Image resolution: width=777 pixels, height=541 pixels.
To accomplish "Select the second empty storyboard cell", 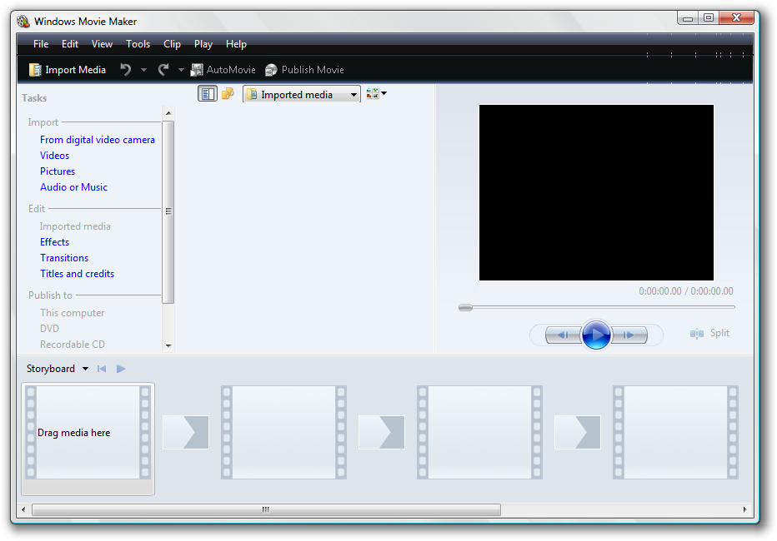I will (x=284, y=433).
